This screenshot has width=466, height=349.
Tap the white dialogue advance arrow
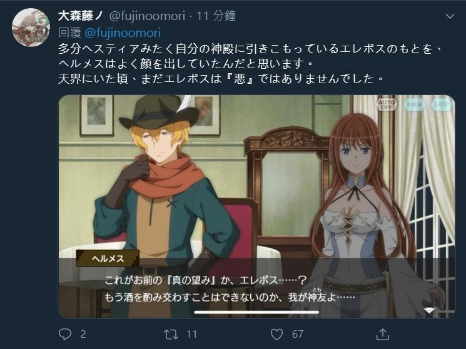[429, 310]
